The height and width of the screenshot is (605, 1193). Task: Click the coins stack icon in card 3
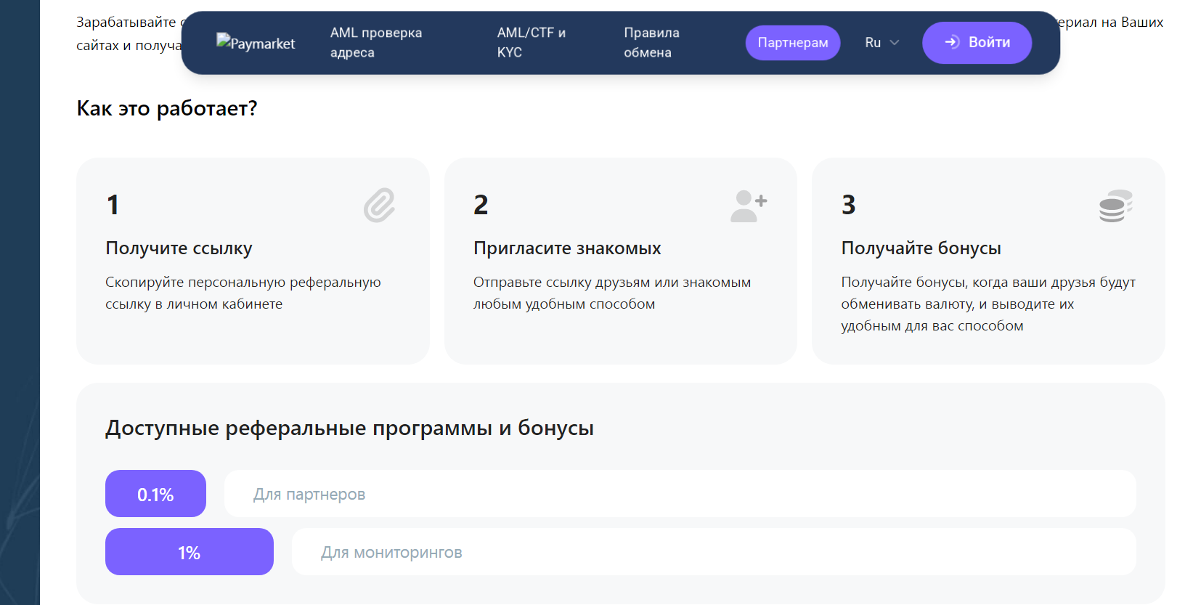coord(1116,206)
